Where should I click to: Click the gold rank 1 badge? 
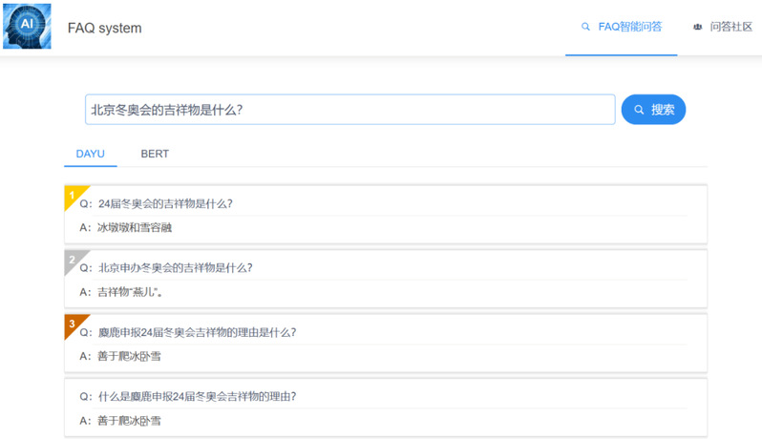74,195
